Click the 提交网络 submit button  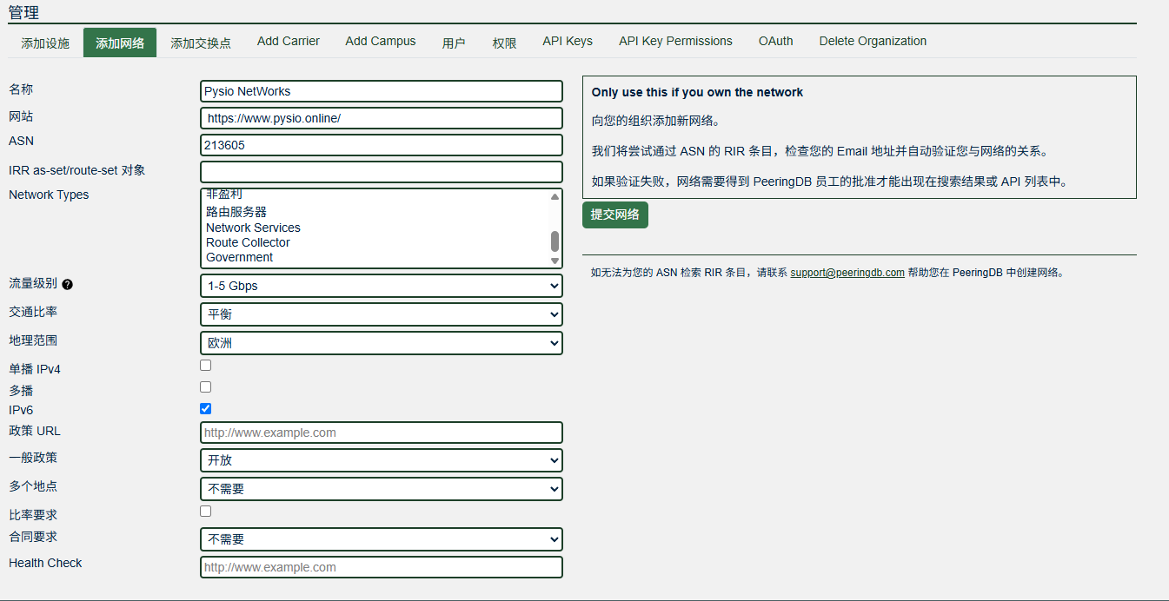point(615,215)
